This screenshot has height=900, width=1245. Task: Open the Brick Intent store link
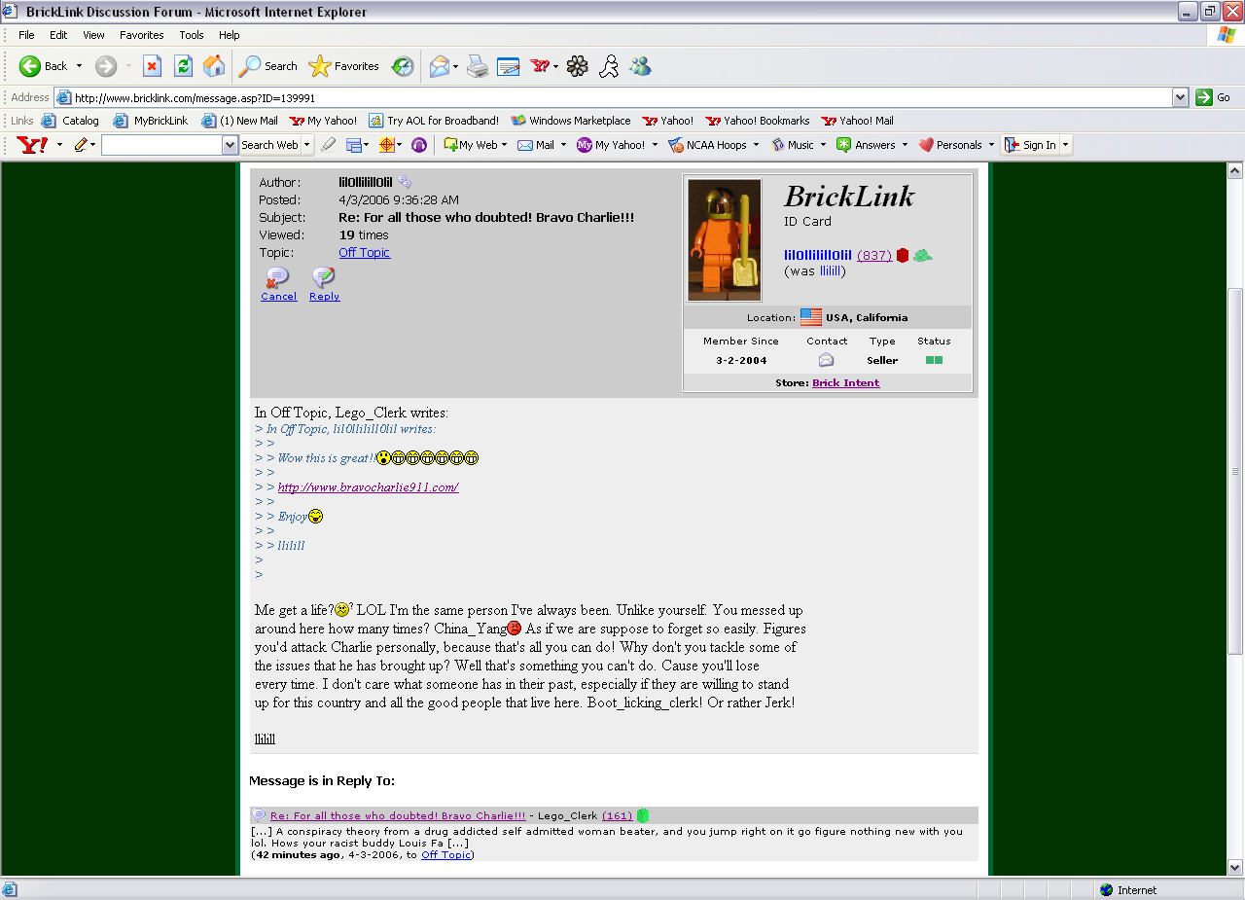845,382
